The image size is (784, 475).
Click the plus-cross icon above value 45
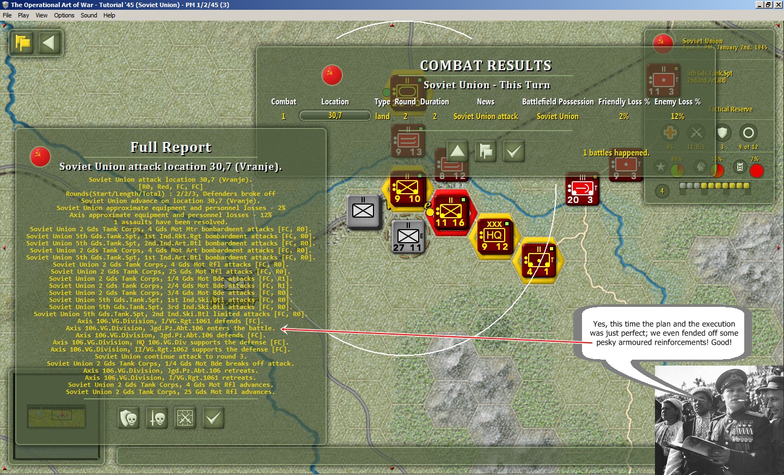670,133
